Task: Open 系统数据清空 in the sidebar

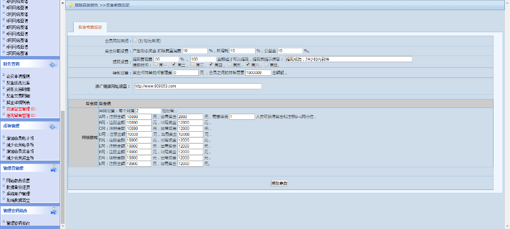Action: coord(18,201)
